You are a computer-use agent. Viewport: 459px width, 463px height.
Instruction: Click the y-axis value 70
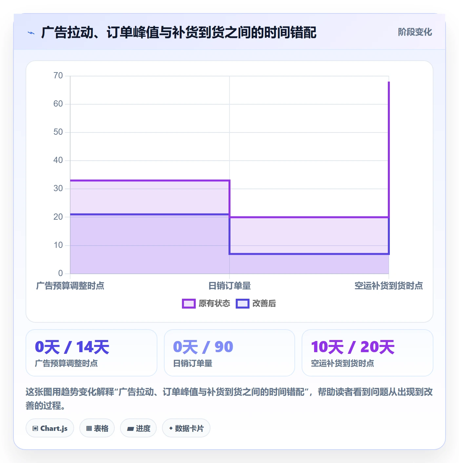[58, 76]
